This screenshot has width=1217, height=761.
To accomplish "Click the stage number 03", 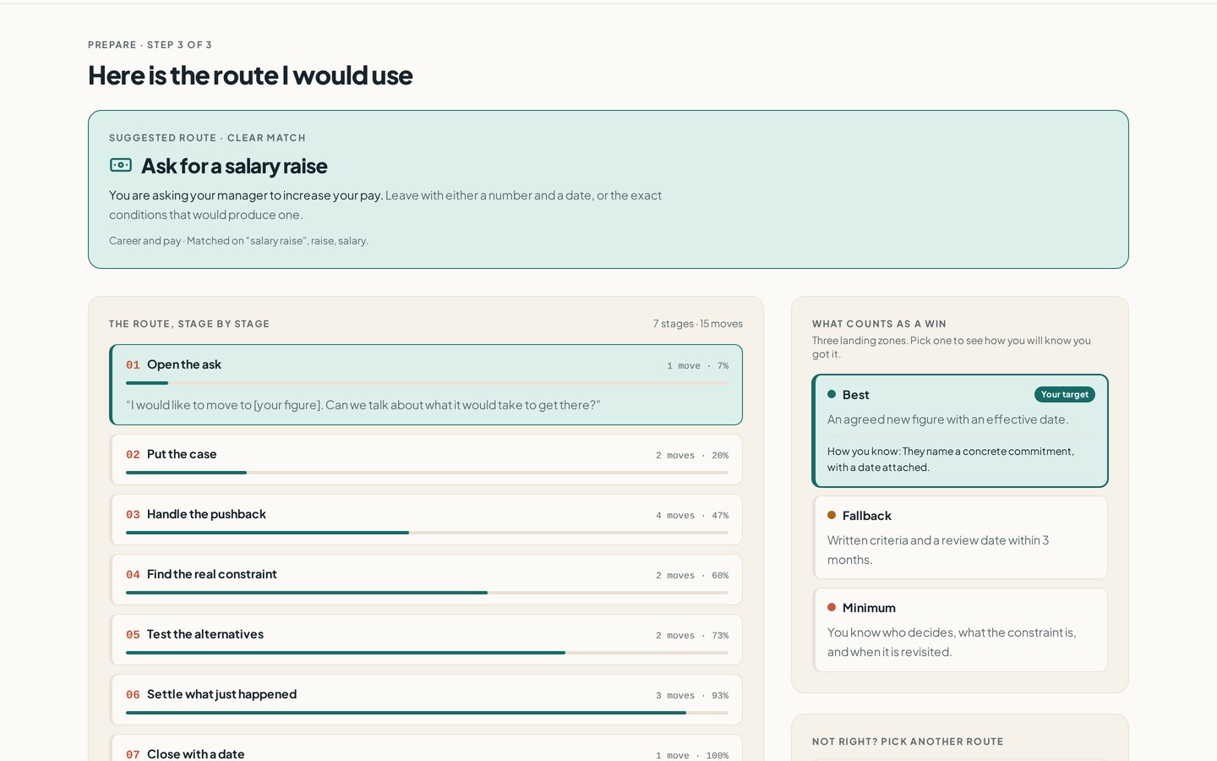I will [x=133, y=515].
